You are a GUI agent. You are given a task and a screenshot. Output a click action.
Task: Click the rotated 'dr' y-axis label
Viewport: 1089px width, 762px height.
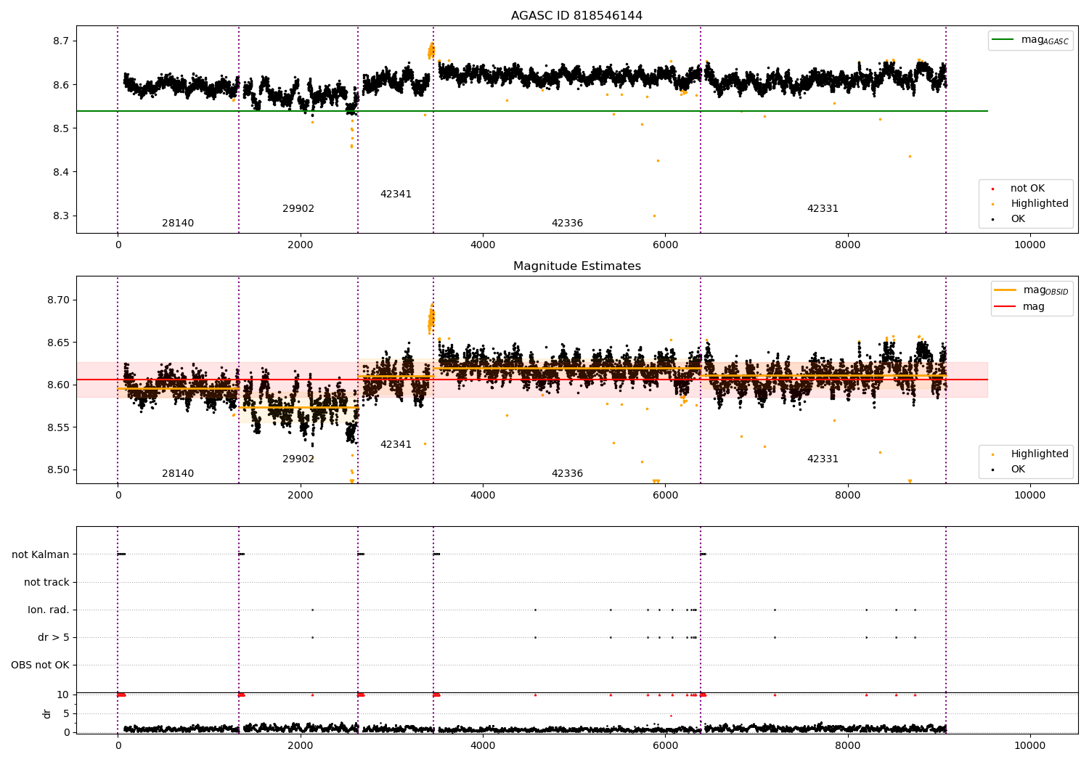47,713
